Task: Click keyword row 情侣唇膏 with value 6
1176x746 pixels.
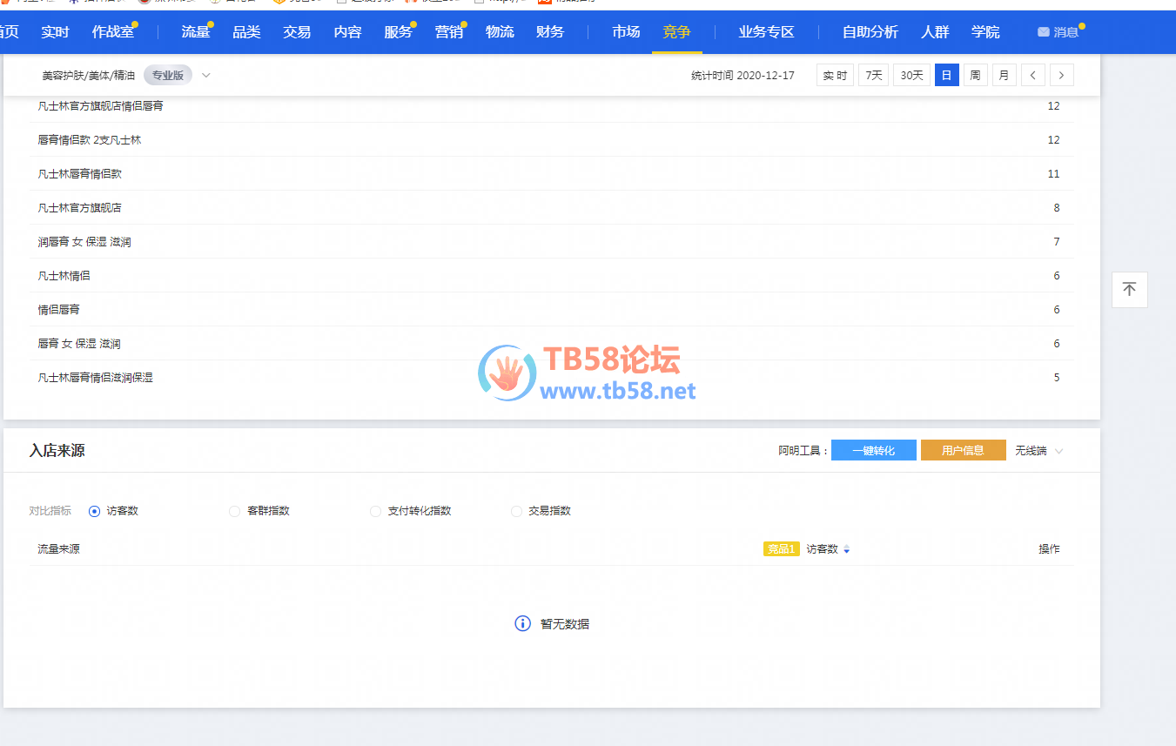Action: (552, 310)
